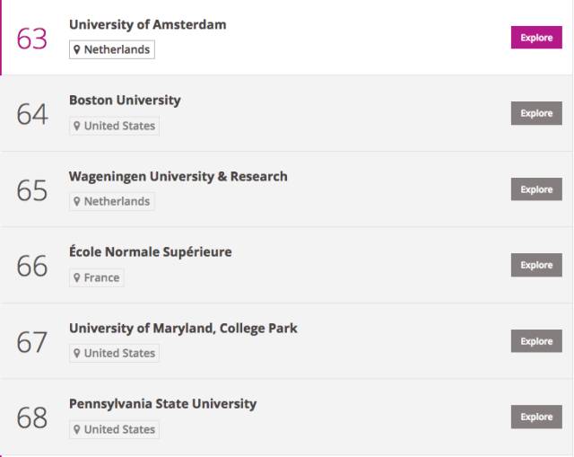Select the Netherlands tag under University of Amsterdam
Image resolution: width=574 pixels, height=457 pixels.
112,49
